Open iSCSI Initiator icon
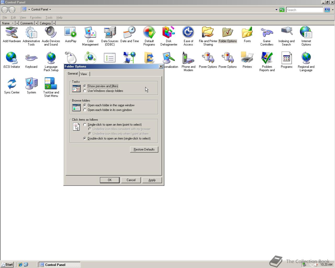This screenshot has width=335, height=268. [12, 60]
